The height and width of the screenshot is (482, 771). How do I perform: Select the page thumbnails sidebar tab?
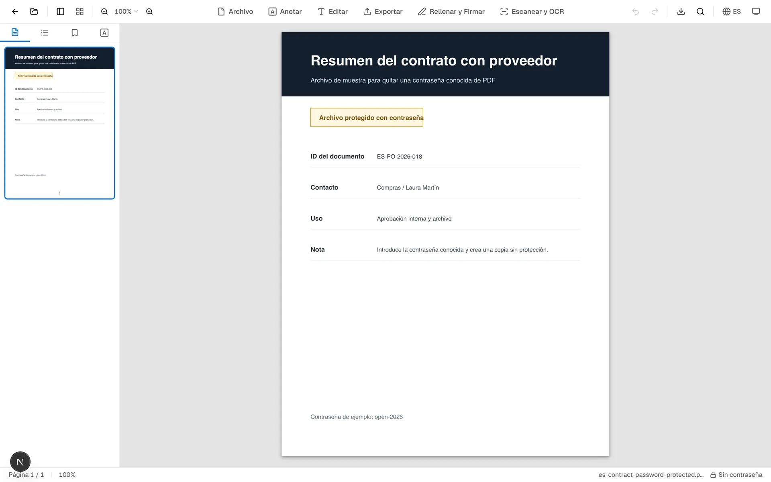(x=15, y=33)
